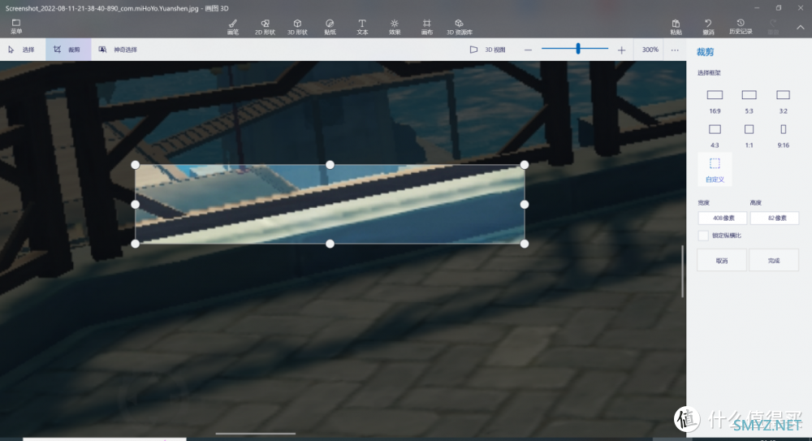Click the top-right crop corner handle
The height and width of the screenshot is (441, 812).
(525, 165)
